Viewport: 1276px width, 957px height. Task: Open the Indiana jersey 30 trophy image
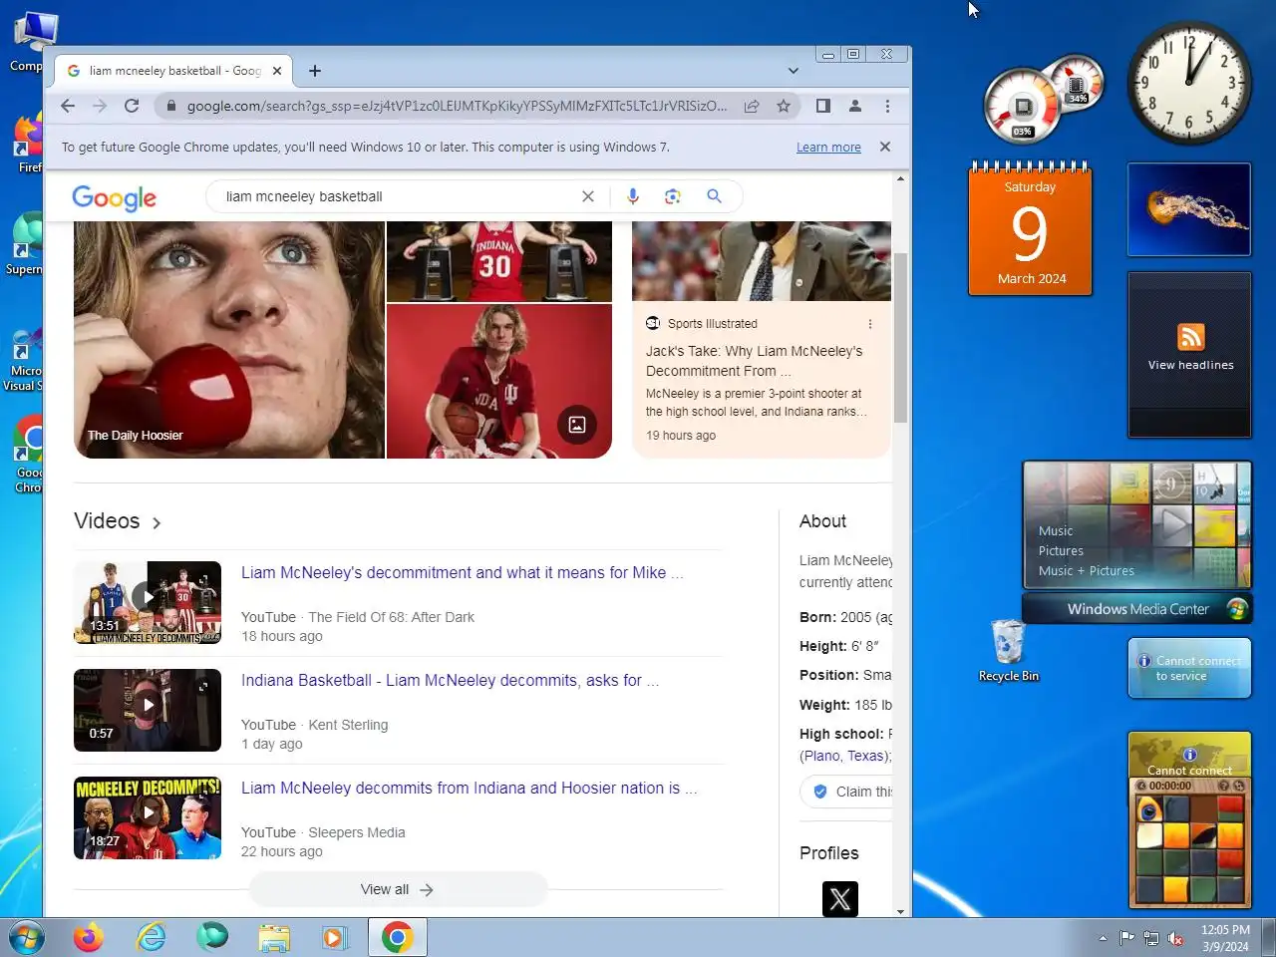coord(499,261)
